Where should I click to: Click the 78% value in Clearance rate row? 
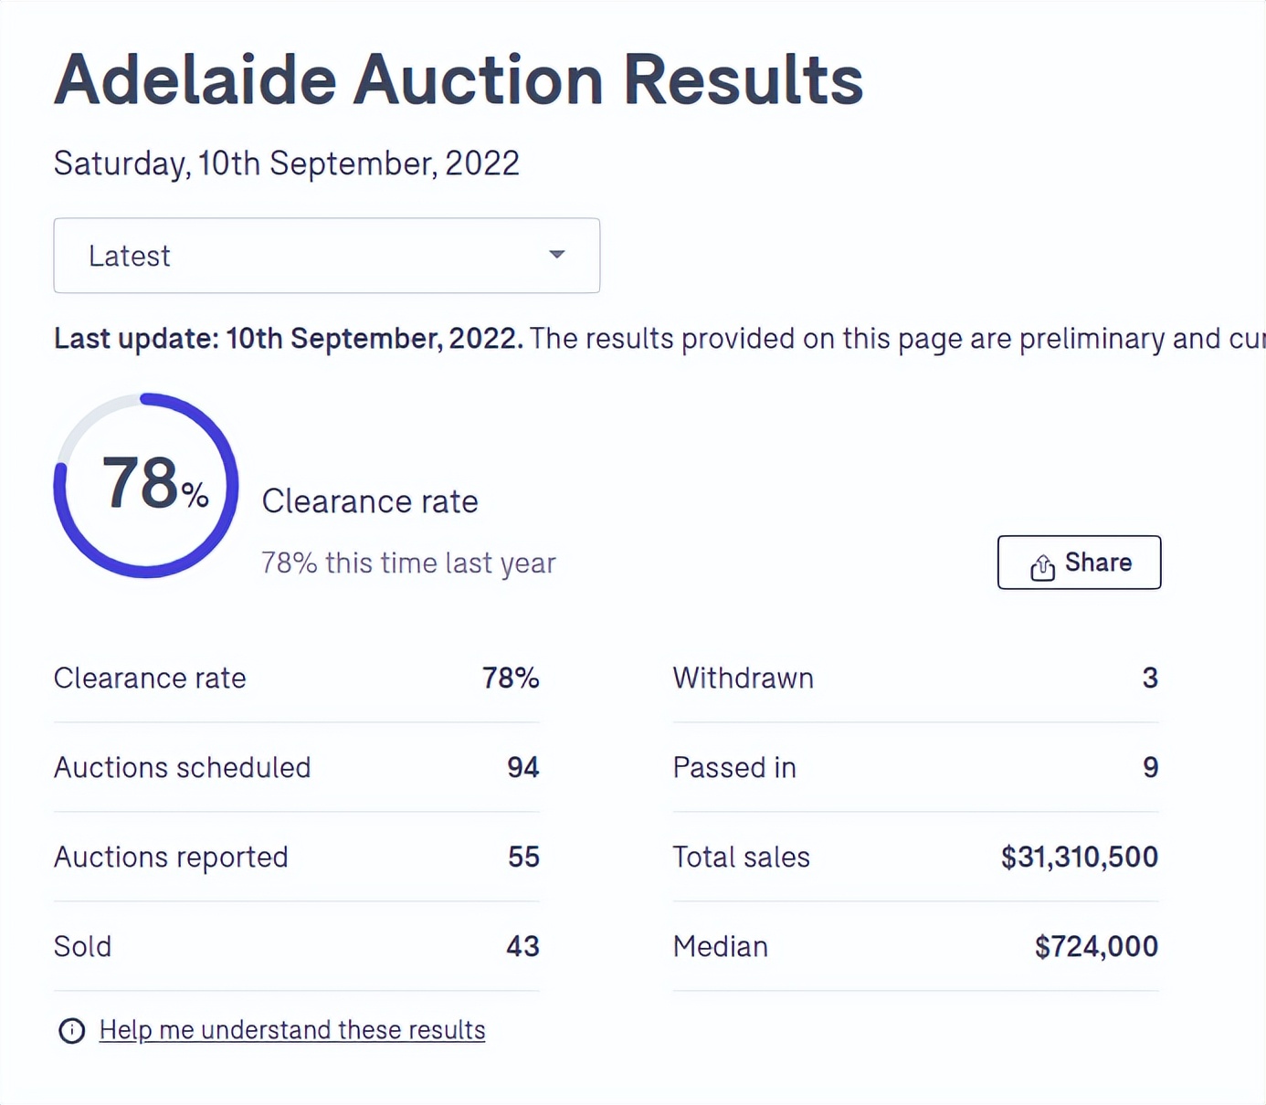click(x=511, y=678)
